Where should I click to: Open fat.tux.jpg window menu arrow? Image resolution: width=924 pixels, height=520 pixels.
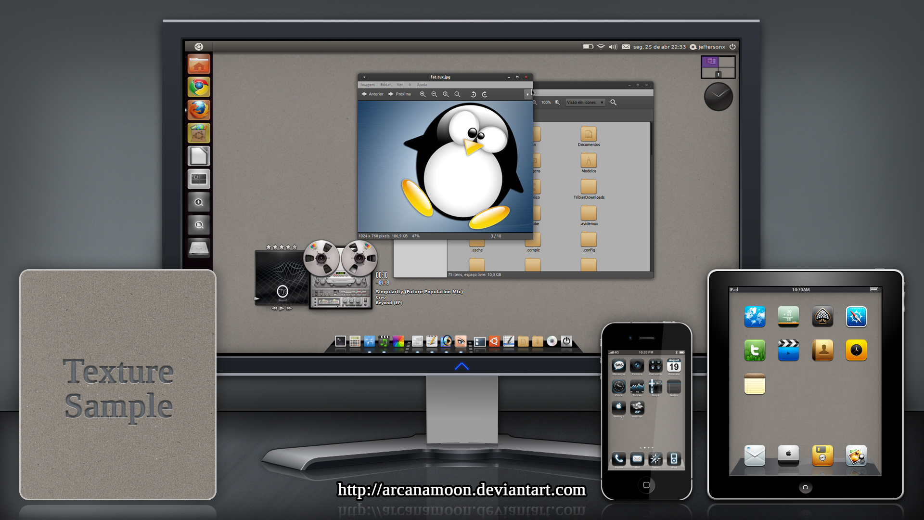pos(364,77)
